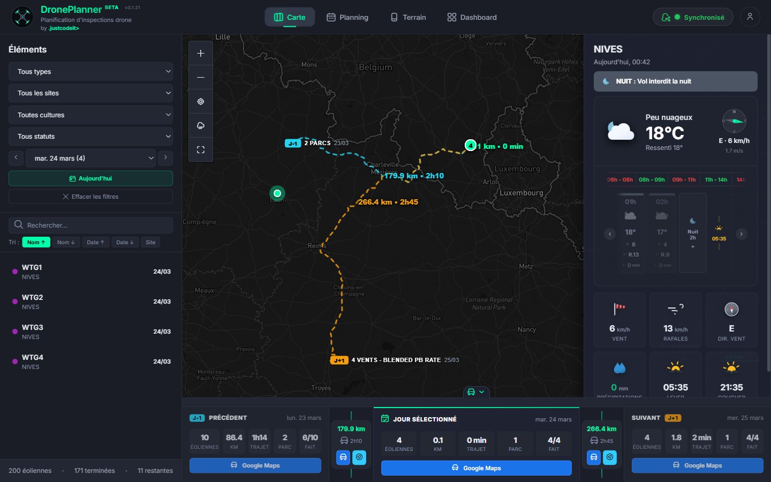Image resolution: width=771 pixels, height=482 pixels.
Task: Click the moon icon in night banner
Action: tap(606, 81)
